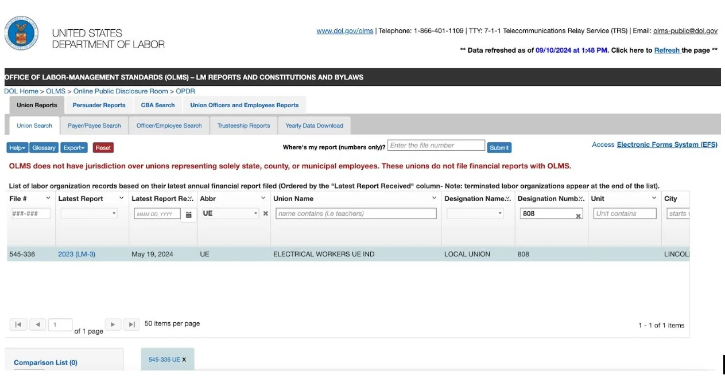Viewport: 725px width, 383px height.
Task: Go to OLMS breadcrumb link
Action: pos(56,91)
